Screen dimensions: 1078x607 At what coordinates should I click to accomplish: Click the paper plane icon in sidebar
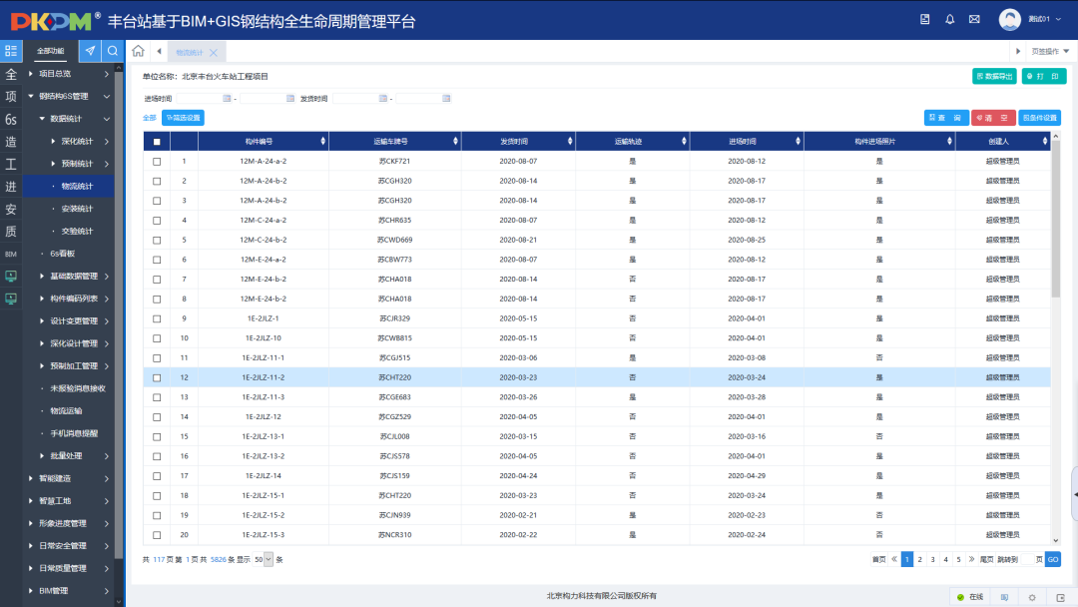[x=90, y=51]
